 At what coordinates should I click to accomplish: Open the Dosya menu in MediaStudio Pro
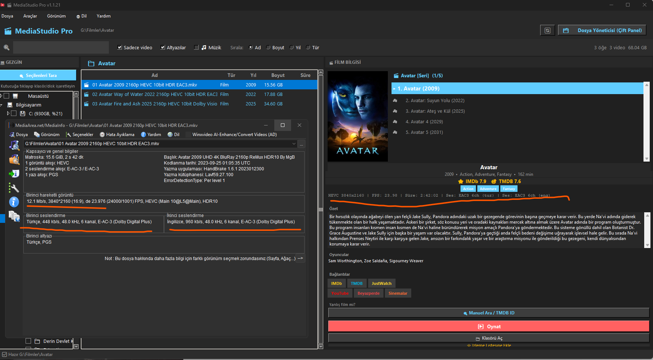pyautogui.click(x=7, y=16)
